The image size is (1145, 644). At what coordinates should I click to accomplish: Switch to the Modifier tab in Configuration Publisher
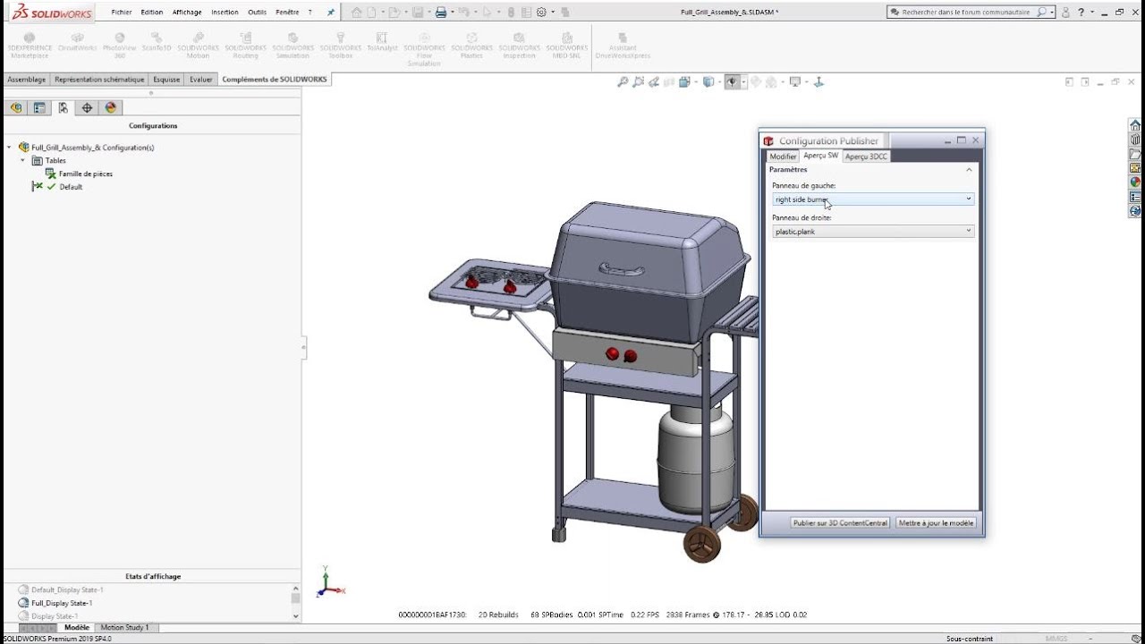click(783, 157)
